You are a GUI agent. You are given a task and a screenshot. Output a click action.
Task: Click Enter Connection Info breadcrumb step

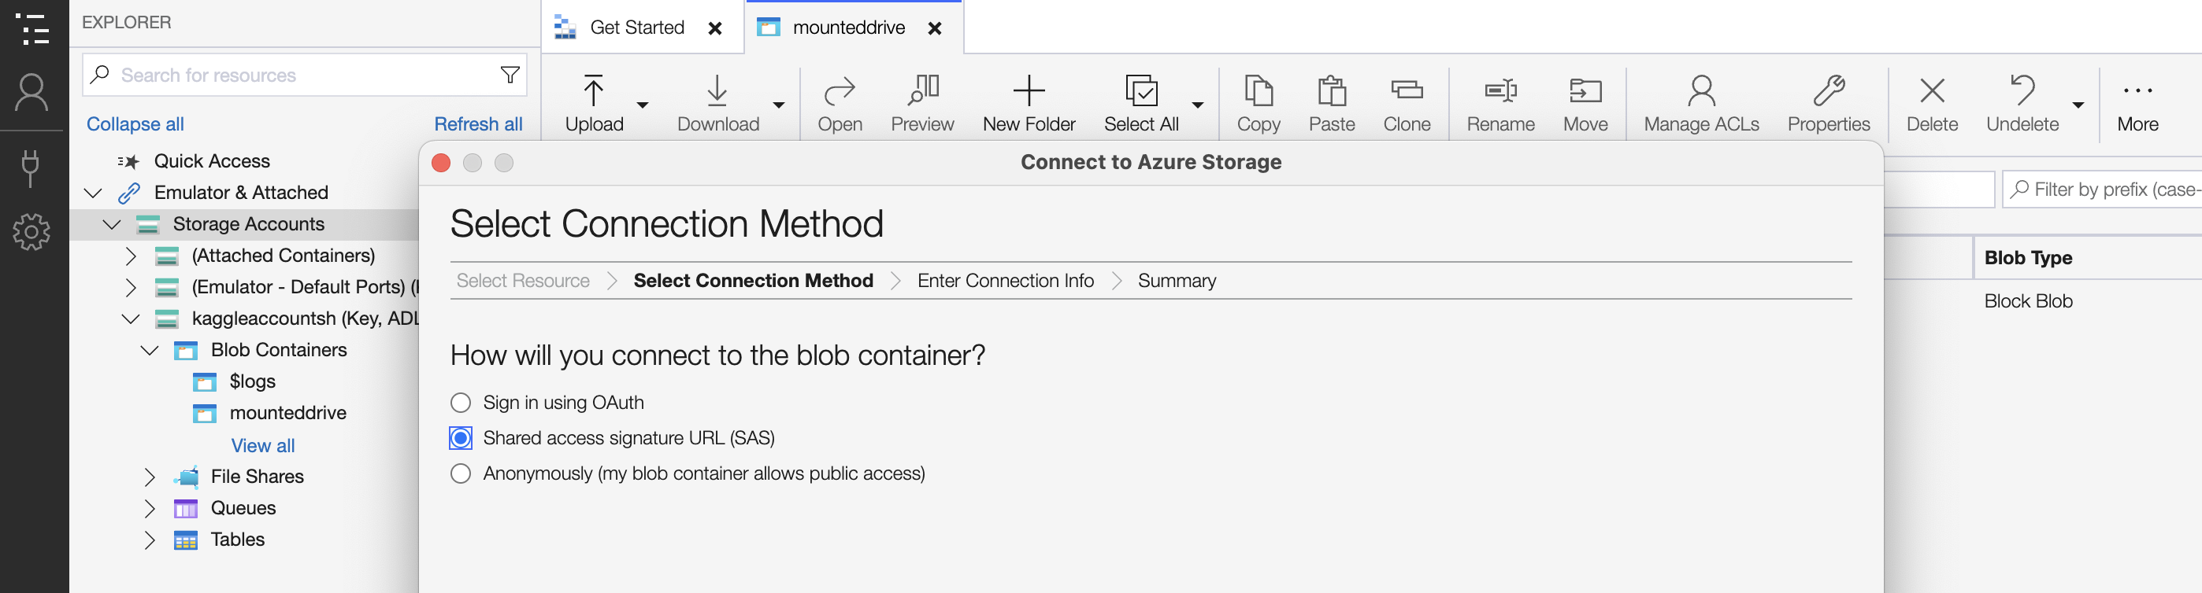pyautogui.click(x=1005, y=281)
